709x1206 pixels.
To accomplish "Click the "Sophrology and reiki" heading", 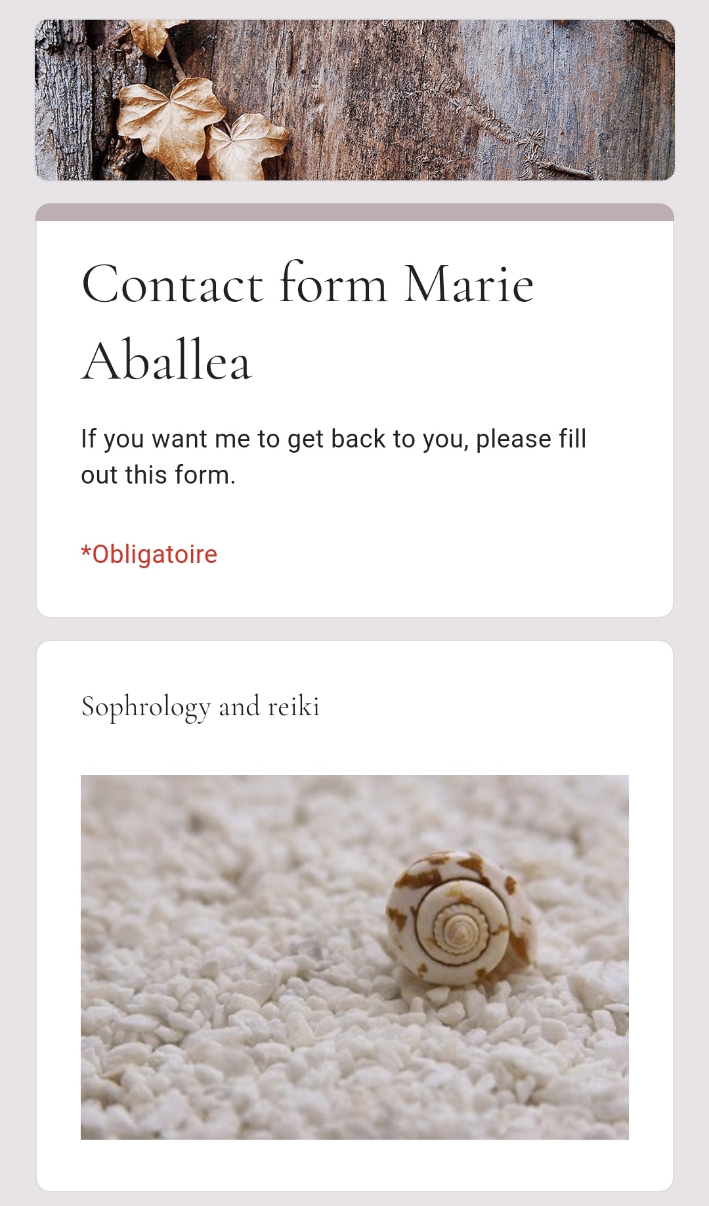I will tap(200, 707).
